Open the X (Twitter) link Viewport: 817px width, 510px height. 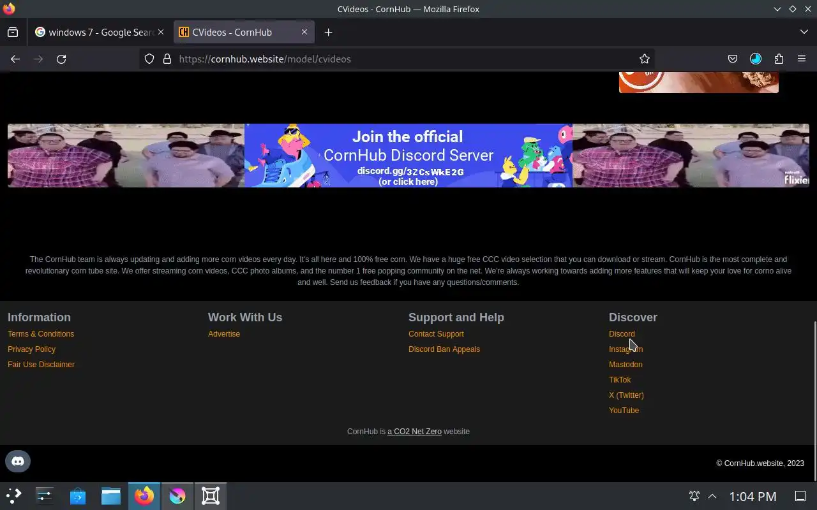[626, 395]
